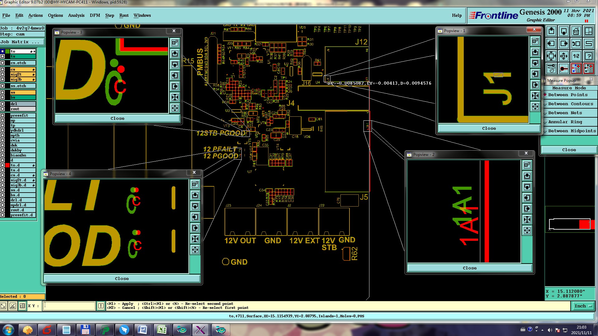This screenshot has height=336, width=598.
Task: Click the question mark area help icon
Action: point(589,56)
